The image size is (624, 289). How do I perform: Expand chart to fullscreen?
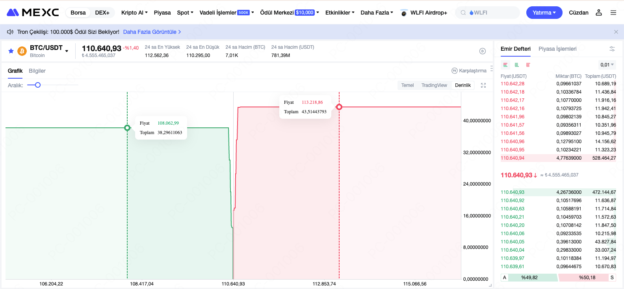click(483, 85)
